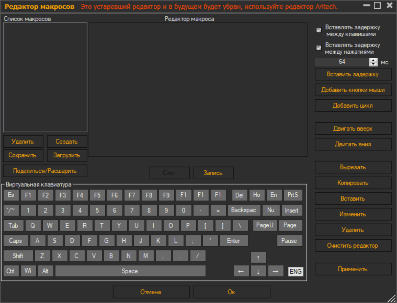397x303 pixels.
Task: Click Двигать вверх button
Action: [353, 129]
